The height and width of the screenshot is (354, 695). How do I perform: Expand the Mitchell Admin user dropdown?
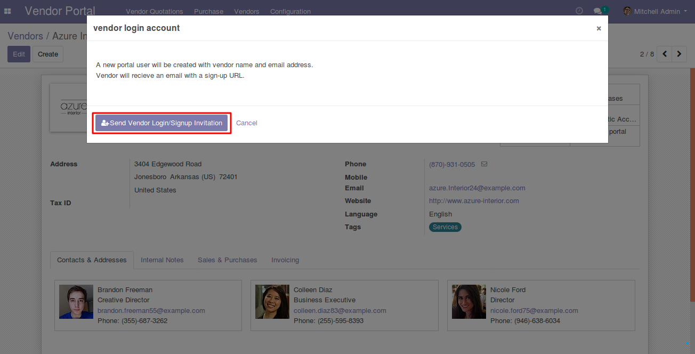coord(655,11)
